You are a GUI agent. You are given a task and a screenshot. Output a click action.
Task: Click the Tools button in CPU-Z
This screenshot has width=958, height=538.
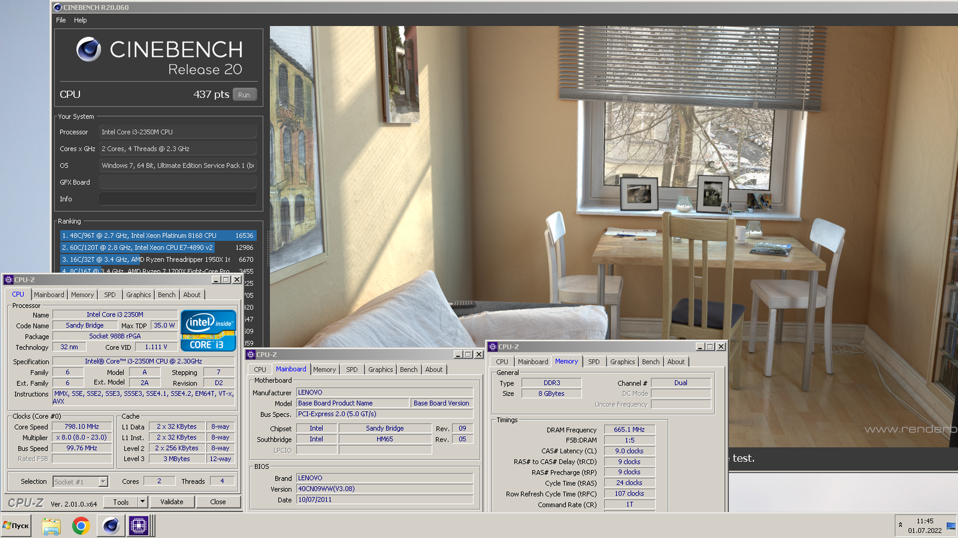pyautogui.click(x=121, y=502)
